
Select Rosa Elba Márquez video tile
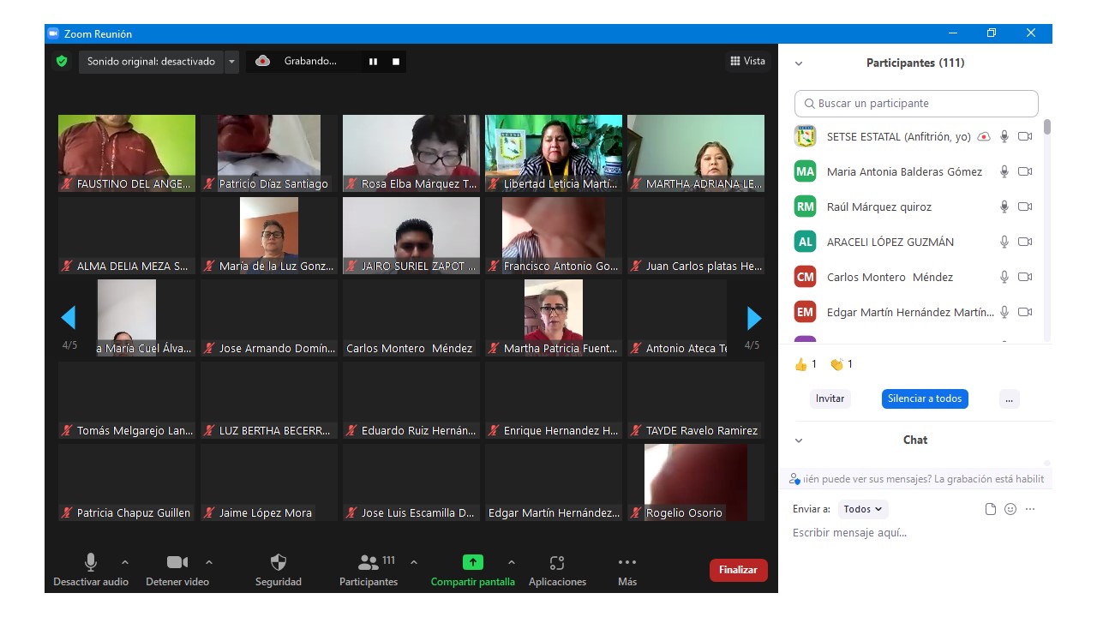pos(411,153)
